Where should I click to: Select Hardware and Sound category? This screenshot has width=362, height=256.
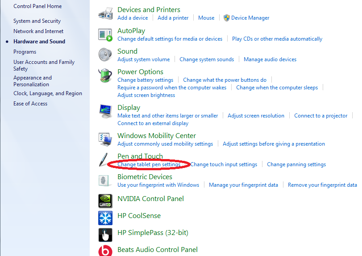tap(39, 42)
